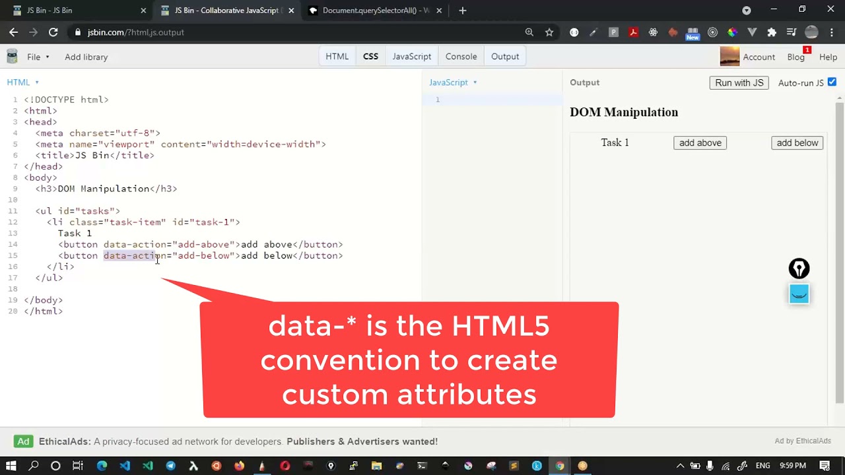Open the tab search dropdown arrow
The width and height of the screenshot is (845, 475).
pos(747,11)
